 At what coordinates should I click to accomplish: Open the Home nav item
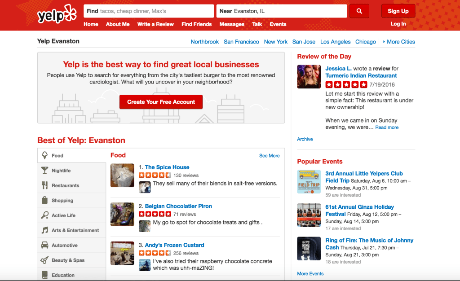click(x=91, y=24)
